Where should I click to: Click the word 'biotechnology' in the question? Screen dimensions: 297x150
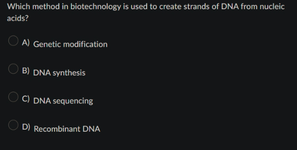96,7
